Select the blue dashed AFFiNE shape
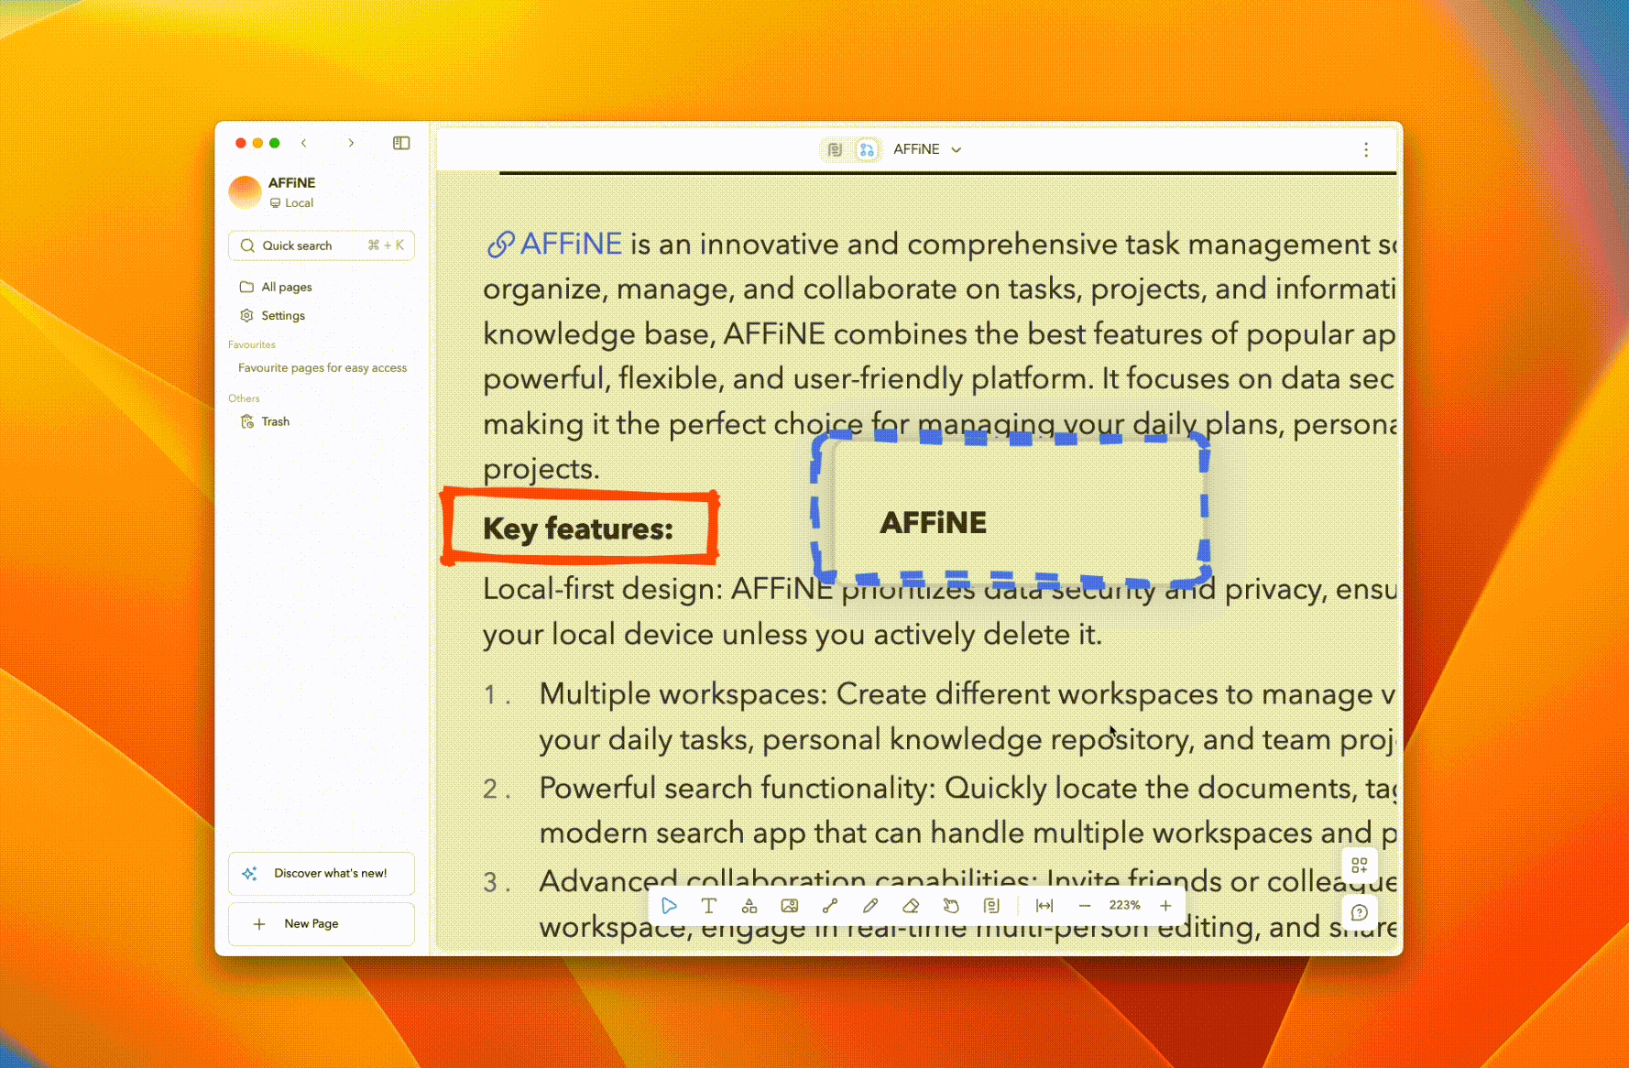This screenshot has height=1068, width=1629. [x=1011, y=509]
